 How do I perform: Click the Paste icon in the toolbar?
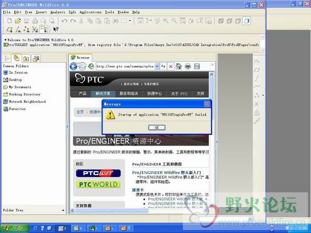coord(98,21)
